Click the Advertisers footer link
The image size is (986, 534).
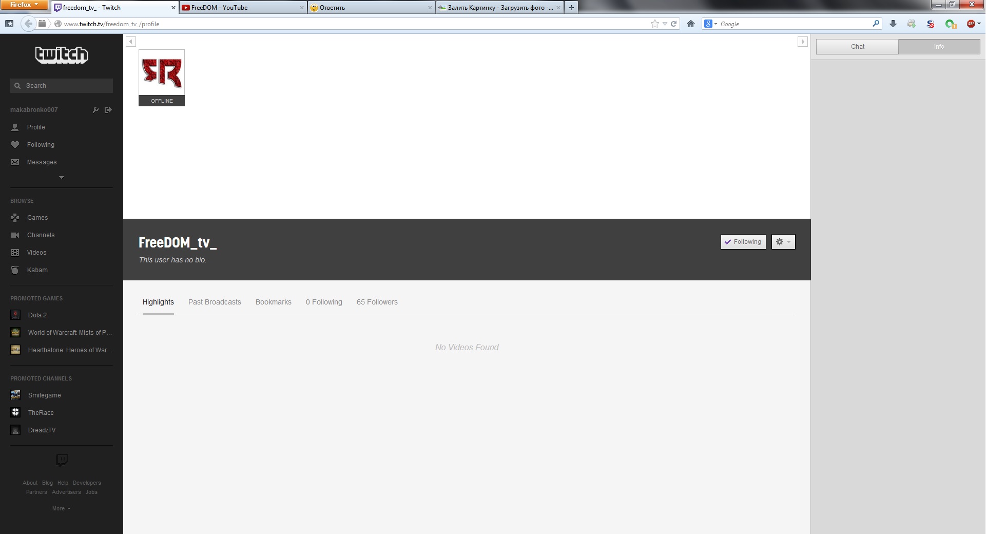tap(66, 492)
